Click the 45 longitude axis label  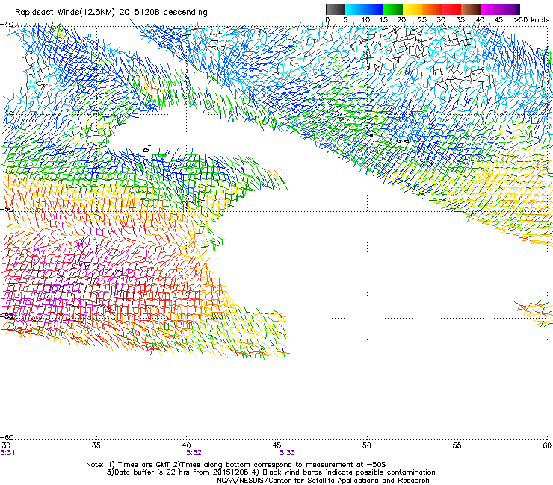tap(276, 445)
